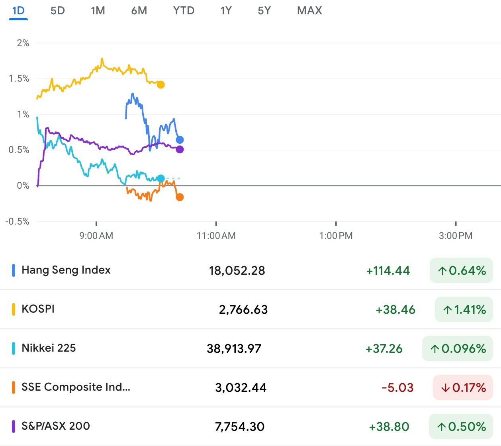Click the S&P/ASX point change +38.80

[389, 427]
